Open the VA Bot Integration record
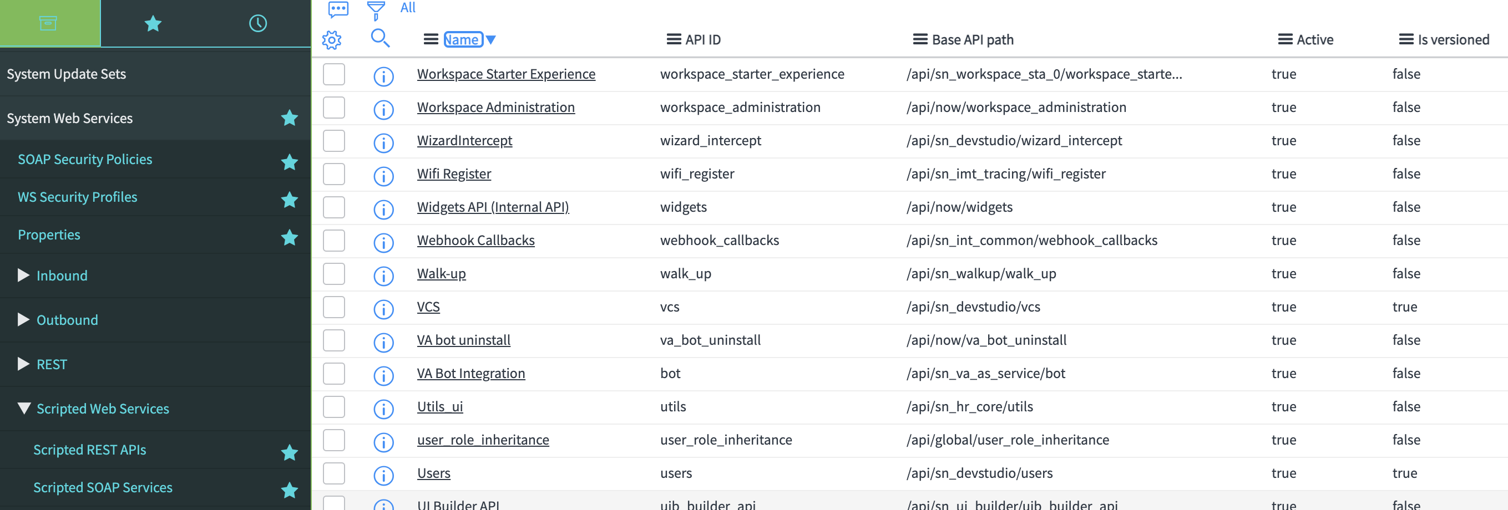 (470, 373)
